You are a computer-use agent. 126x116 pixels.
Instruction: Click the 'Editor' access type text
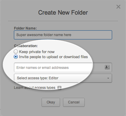53,78
